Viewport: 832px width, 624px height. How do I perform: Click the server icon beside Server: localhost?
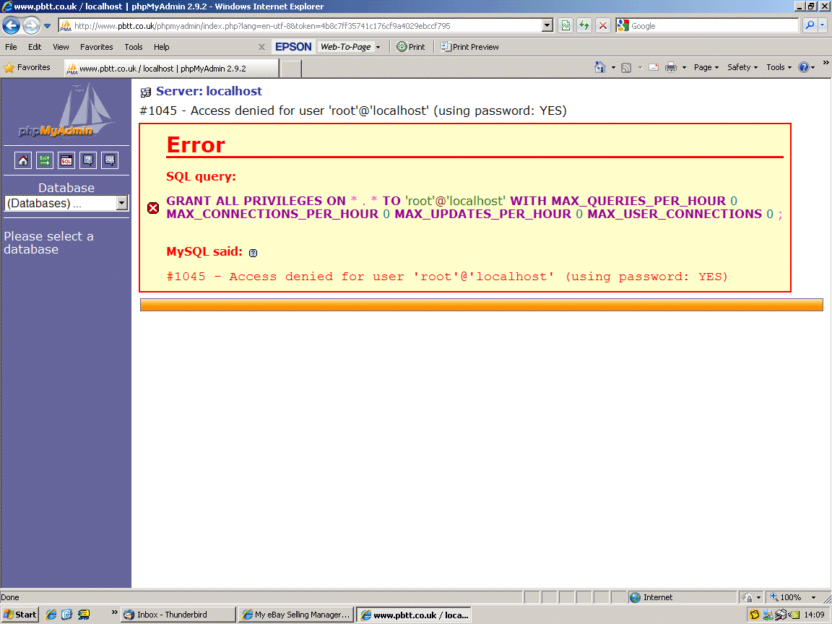pyautogui.click(x=145, y=92)
